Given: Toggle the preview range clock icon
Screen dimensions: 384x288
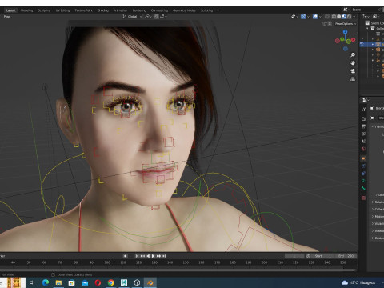Looking at the screenshot, I should (x=309, y=256).
